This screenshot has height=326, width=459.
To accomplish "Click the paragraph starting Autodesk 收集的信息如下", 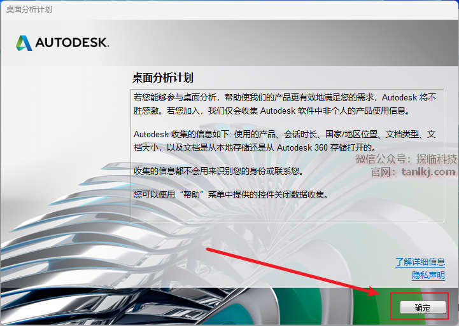I will tap(285, 141).
